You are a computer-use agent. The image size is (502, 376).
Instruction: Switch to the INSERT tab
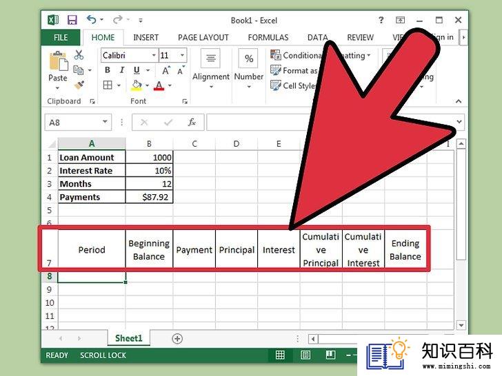point(145,37)
